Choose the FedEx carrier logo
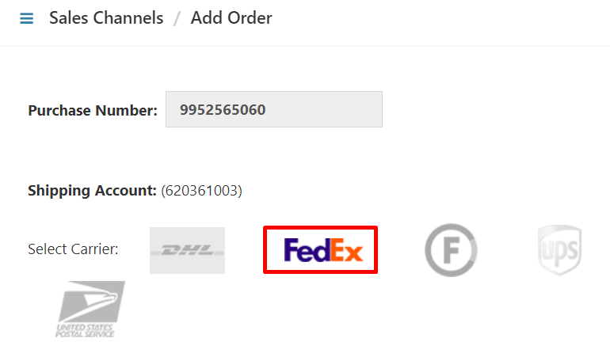610x357 pixels. click(x=320, y=250)
